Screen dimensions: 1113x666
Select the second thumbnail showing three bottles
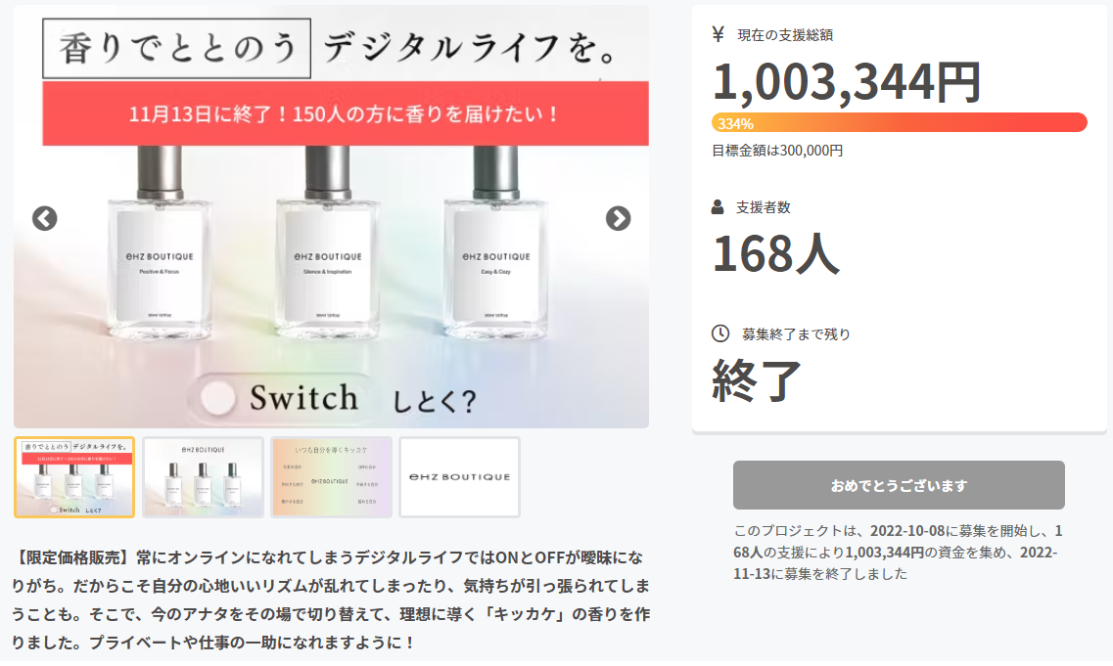[203, 477]
